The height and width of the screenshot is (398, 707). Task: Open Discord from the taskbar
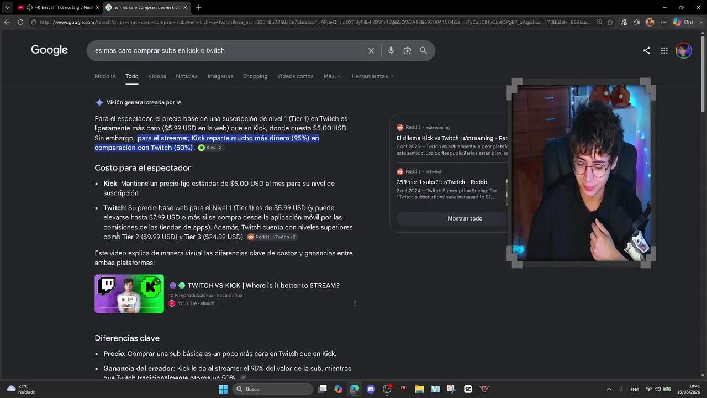371,389
